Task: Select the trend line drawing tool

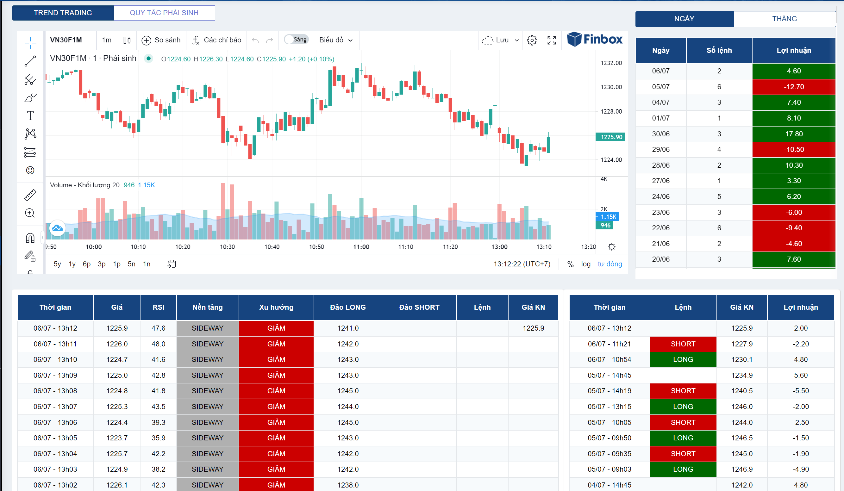Action: pyautogui.click(x=30, y=61)
